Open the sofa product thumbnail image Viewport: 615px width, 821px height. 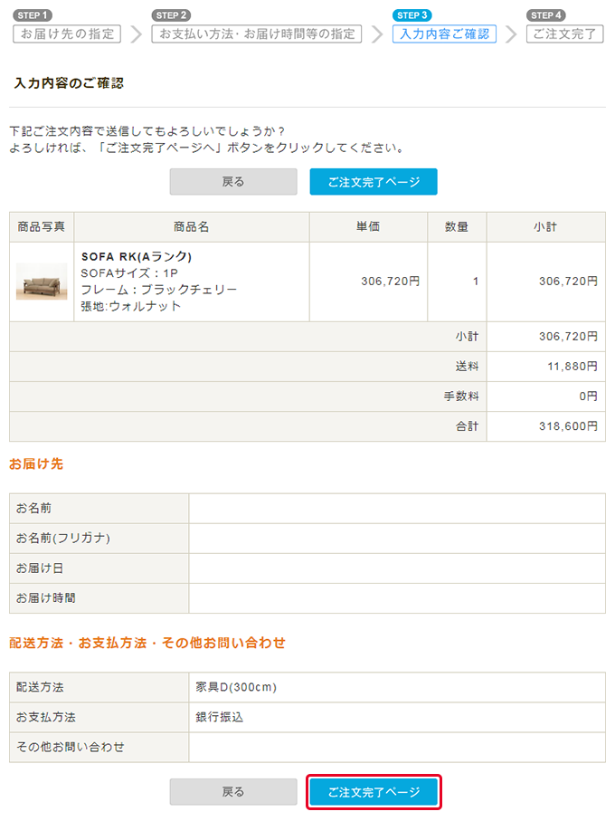[x=42, y=282]
